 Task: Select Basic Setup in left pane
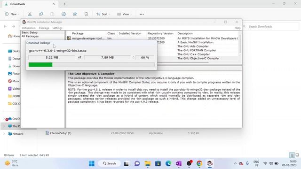tap(29, 32)
